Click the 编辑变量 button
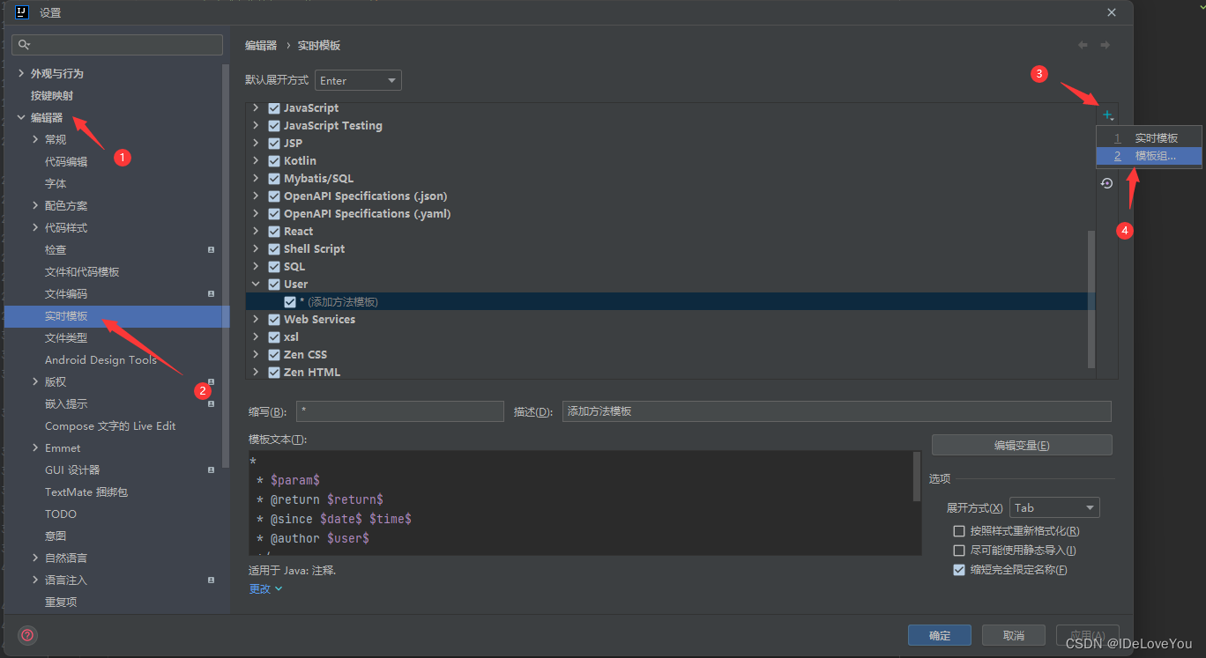 click(x=1022, y=445)
